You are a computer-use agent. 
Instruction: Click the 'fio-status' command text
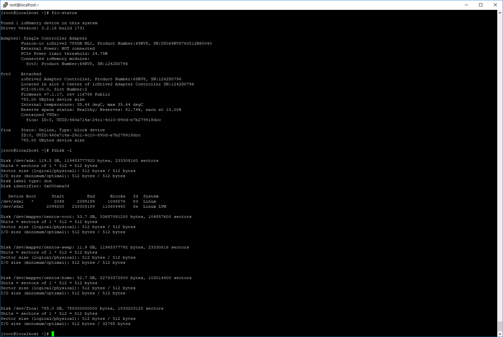tap(64, 13)
